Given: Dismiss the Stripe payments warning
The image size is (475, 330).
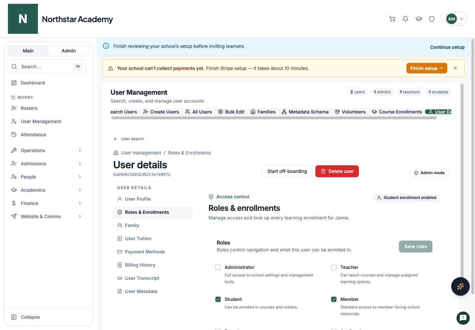Looking at the screenshot, I should tap(455, 68).
